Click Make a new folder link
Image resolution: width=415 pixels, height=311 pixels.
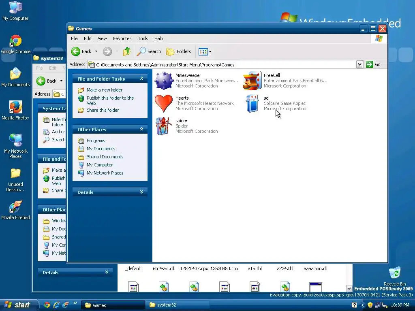[x=105, y=90]
